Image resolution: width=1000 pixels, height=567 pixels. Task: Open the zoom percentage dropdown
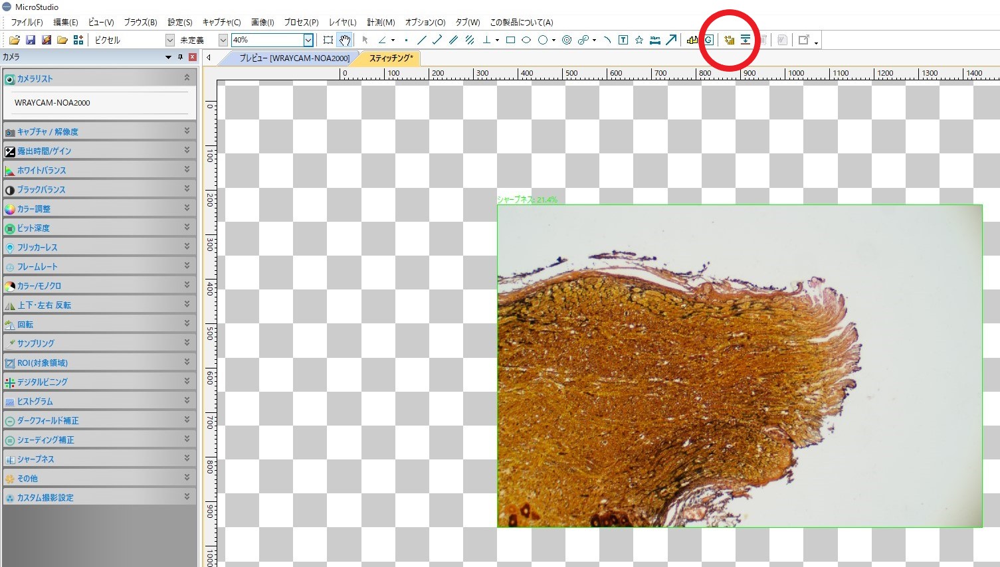[x=308, y=40]
